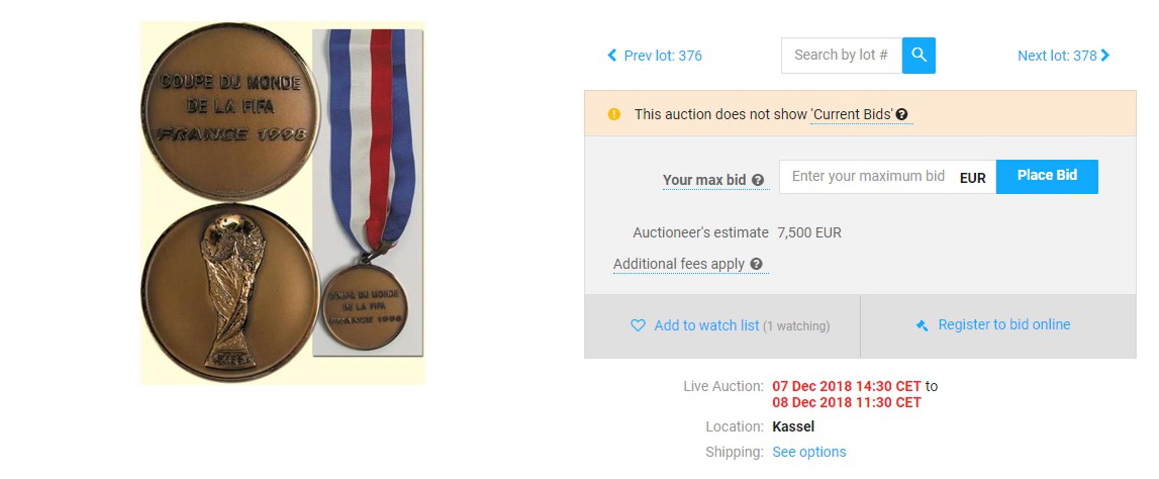The height and width of the screenshot is (479, 1159).
Task: Open the Additional fees apply info
Action: pyautogui.click(x=680, y=263)
